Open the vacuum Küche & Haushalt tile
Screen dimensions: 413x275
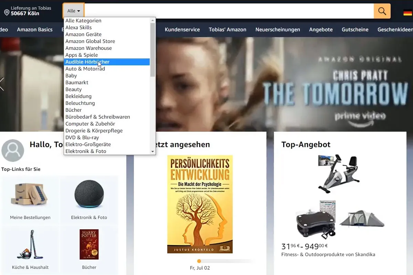click(x=30, y=244)
